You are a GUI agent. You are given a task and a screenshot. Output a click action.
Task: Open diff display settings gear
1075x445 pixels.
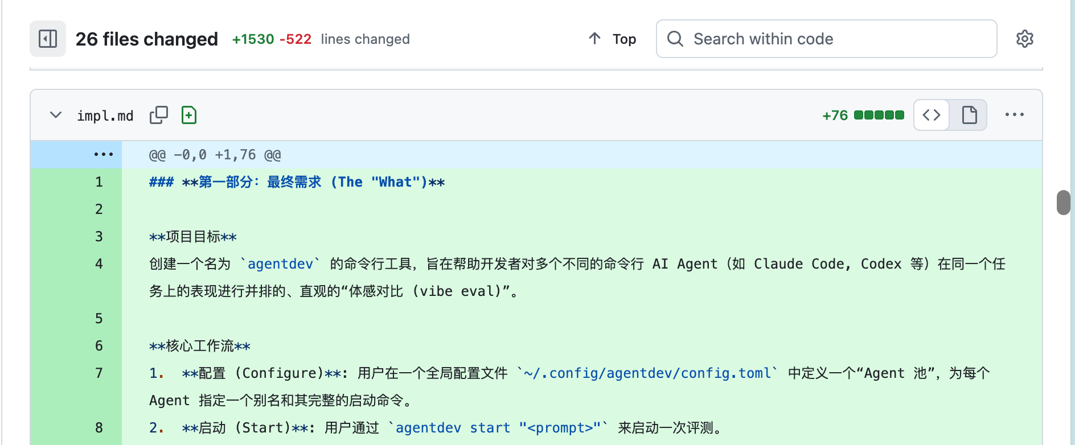point(1024,39)
